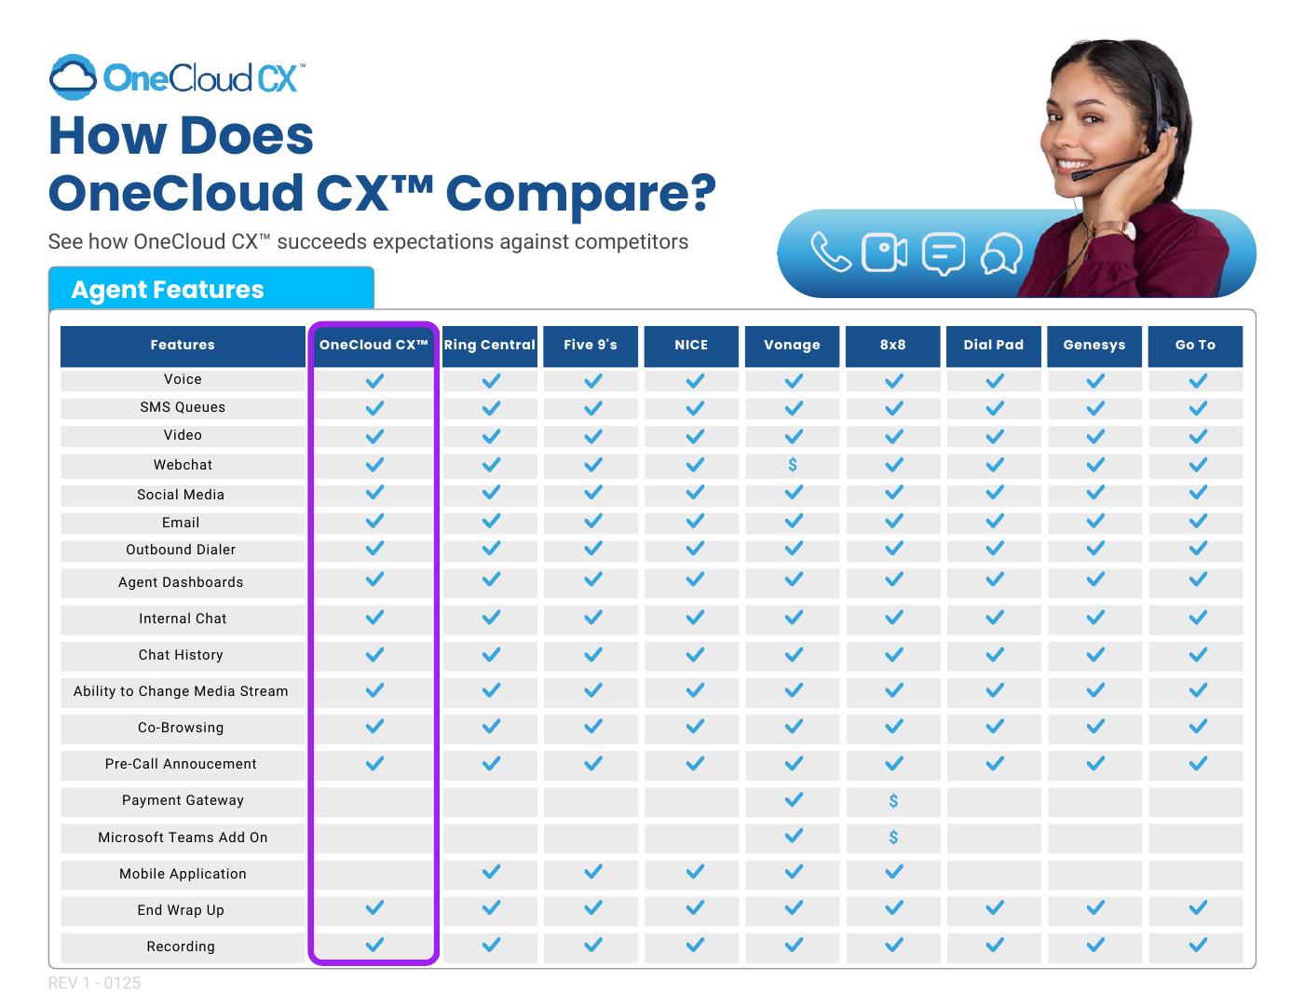Screen dimensions: 1304x1008
Task: Click the message bubble icon in banner
Action: click(944, 254)
